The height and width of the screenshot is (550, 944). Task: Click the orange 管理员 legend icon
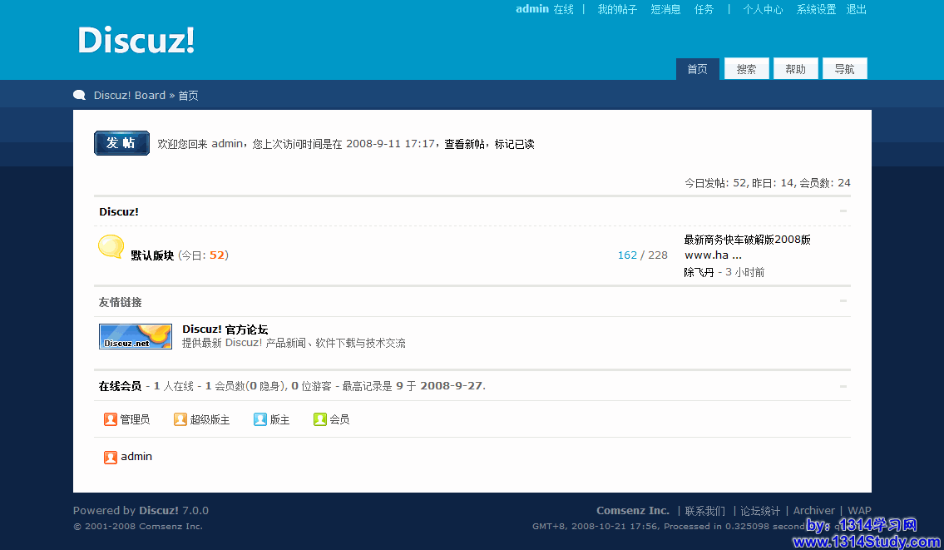pyautogui.click(x=111, y=419)
